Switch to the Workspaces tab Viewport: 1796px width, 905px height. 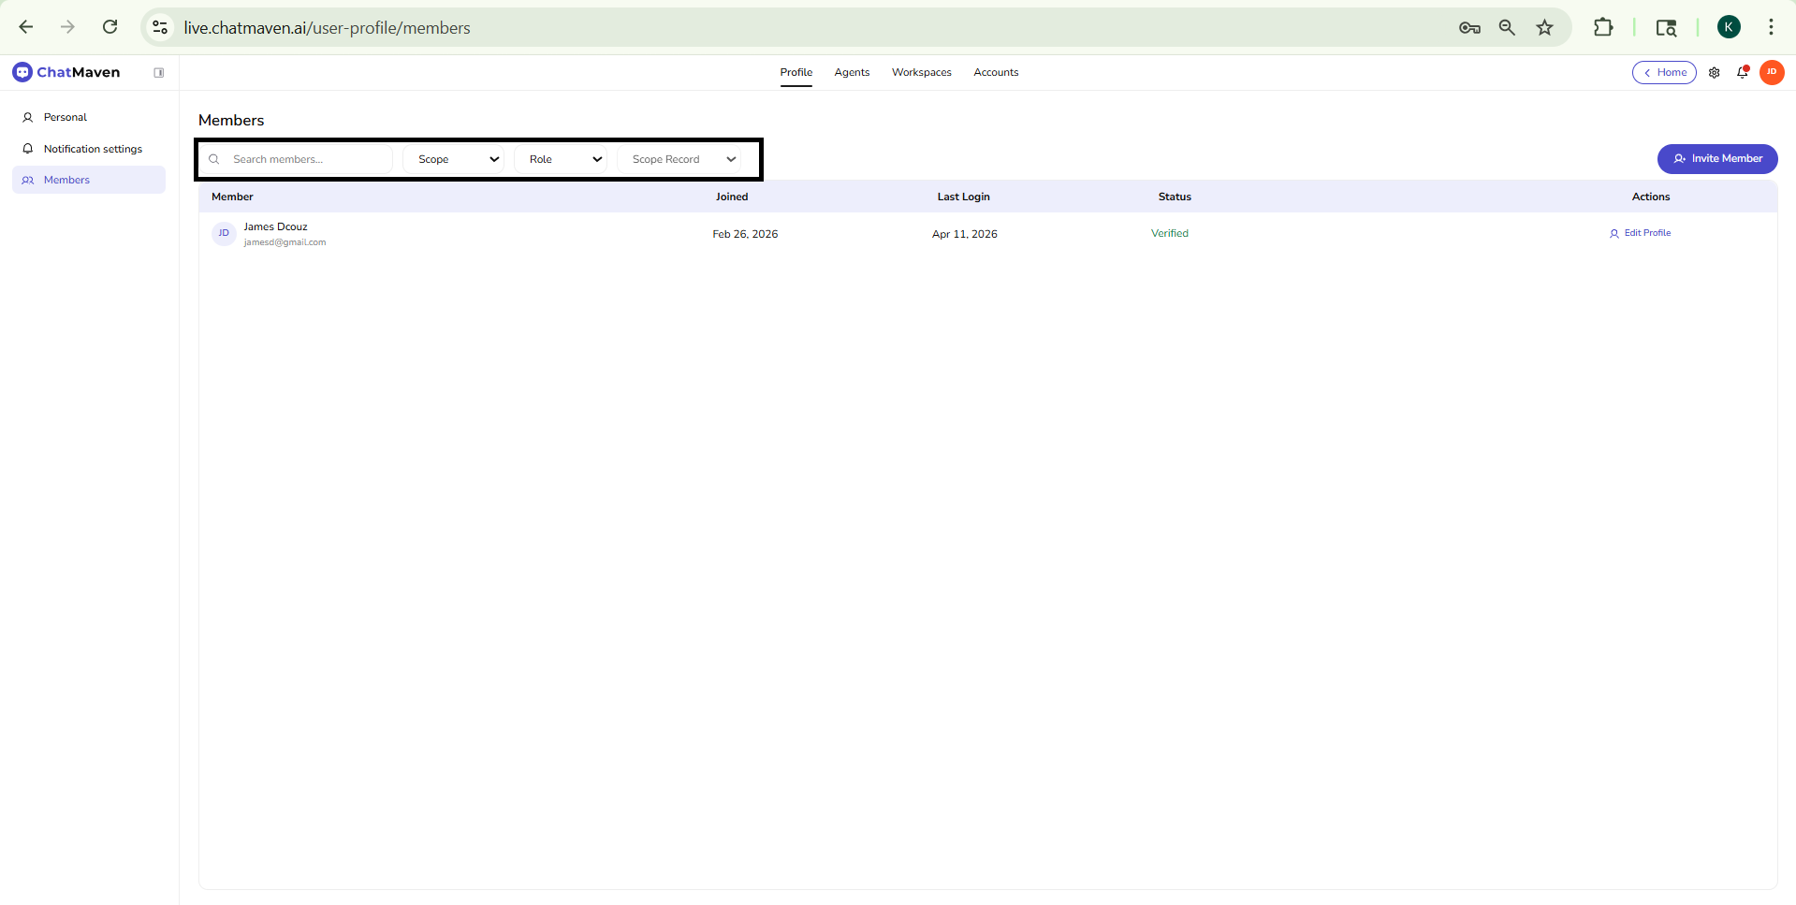point(921,73)
